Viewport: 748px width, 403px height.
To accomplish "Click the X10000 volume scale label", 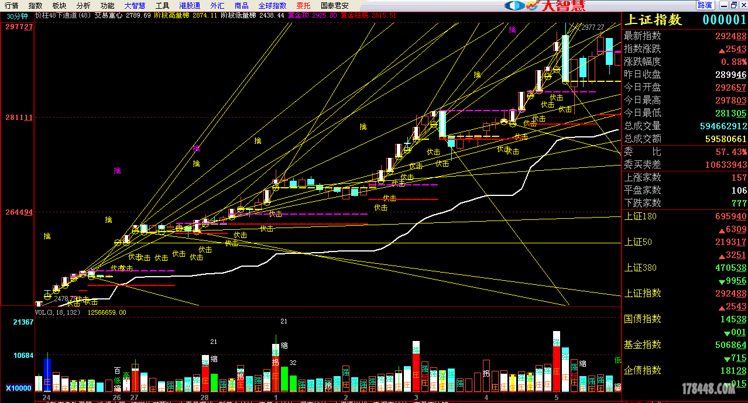I will point(19,388).
